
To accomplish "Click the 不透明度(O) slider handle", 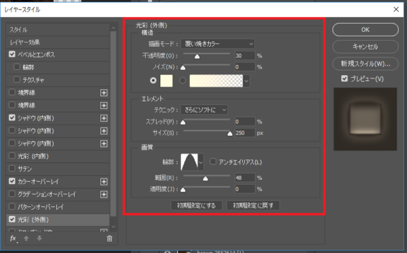I will coord(197,56).
